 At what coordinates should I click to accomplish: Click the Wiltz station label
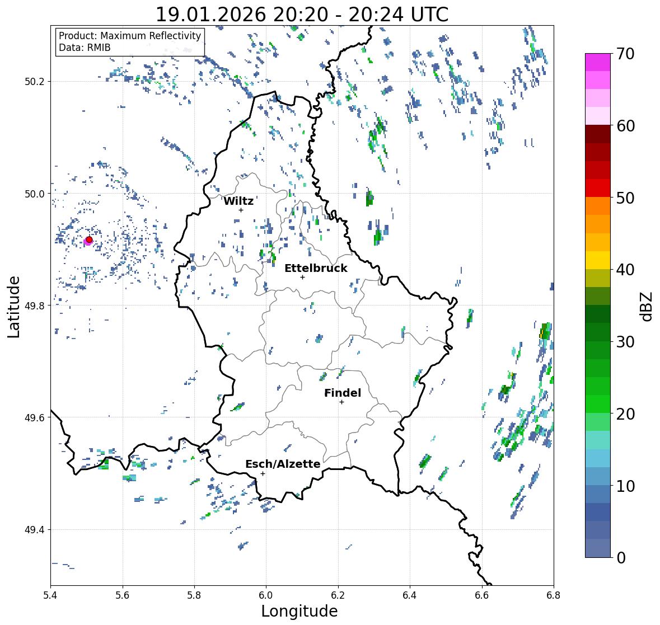pos(238,201)
